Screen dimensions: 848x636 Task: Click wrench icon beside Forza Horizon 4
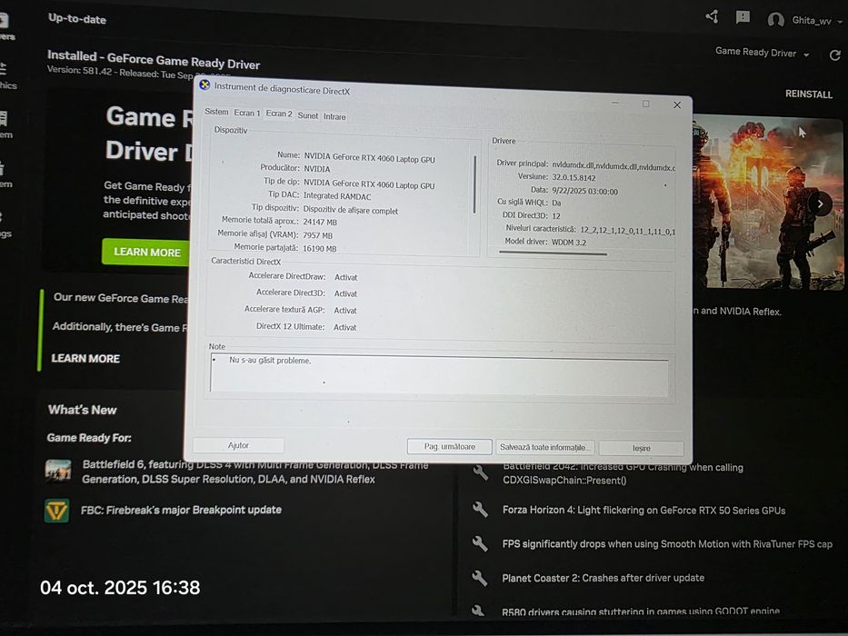click(x=480, y=510)
